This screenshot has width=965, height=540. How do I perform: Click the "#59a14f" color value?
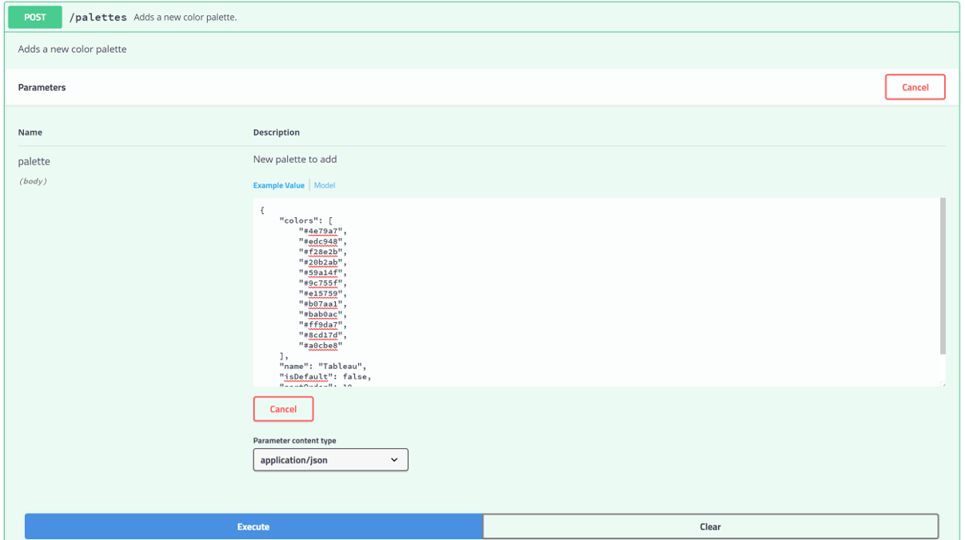point(321,272)
